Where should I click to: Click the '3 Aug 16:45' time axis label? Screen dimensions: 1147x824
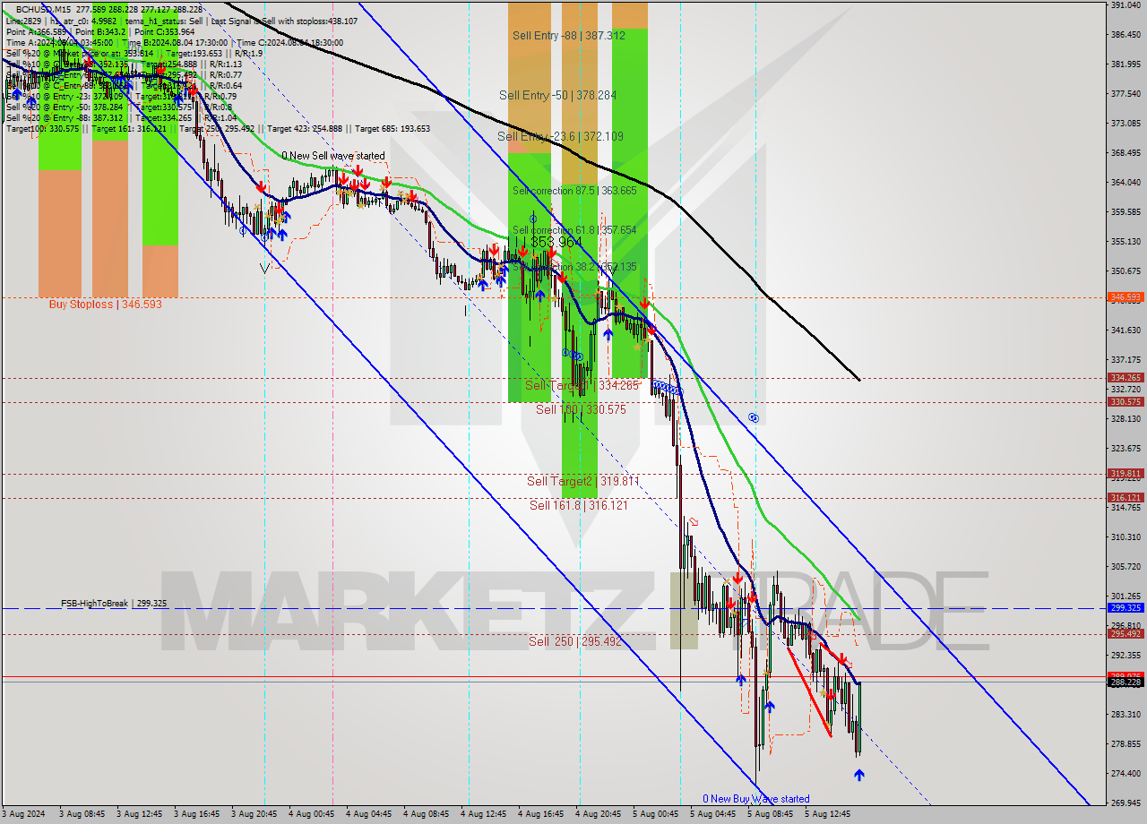coord(196,815)
